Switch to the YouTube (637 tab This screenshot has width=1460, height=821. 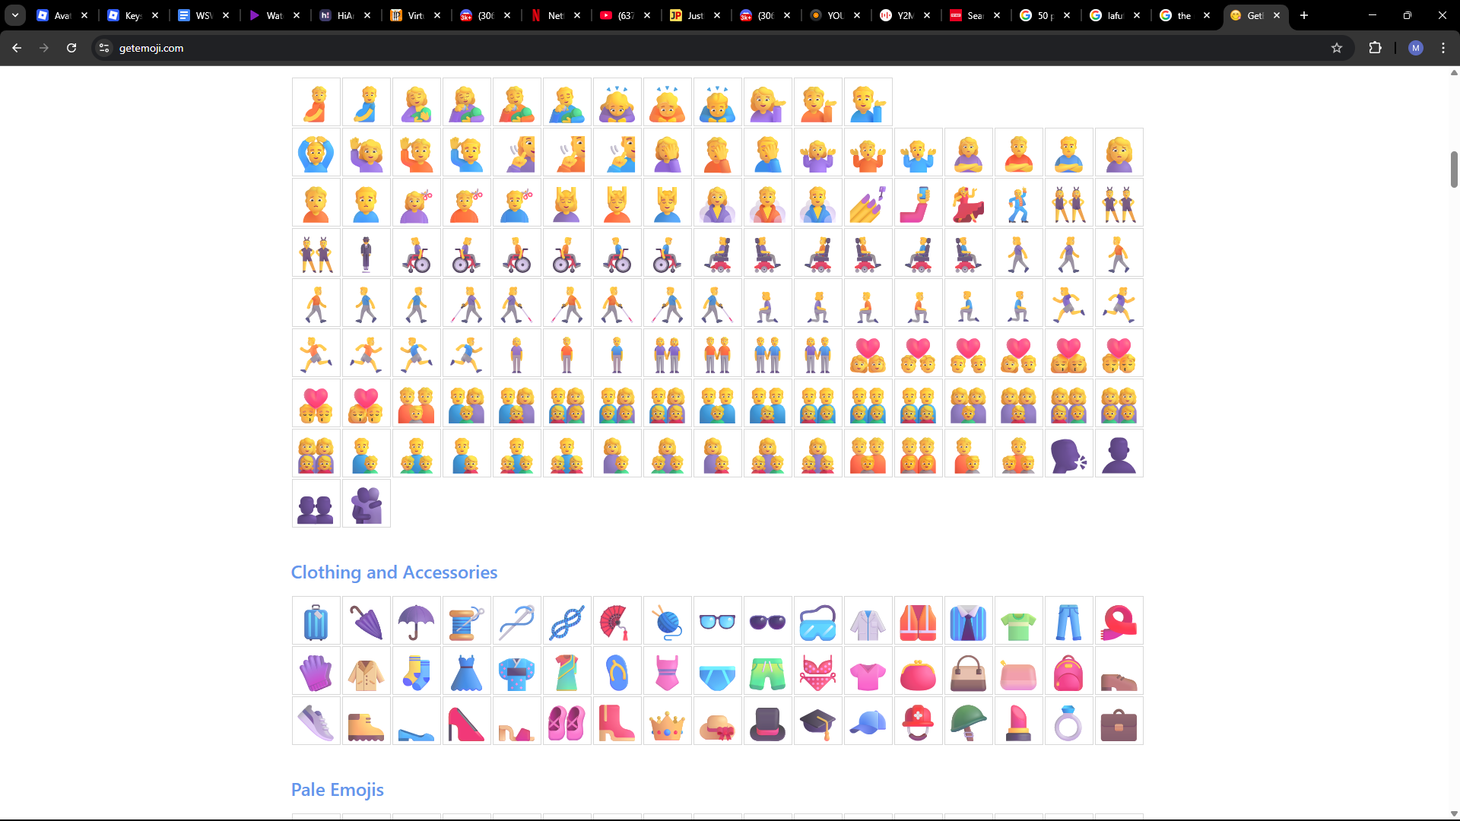627,15
